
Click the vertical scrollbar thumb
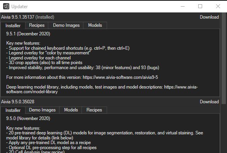[224, 58]
